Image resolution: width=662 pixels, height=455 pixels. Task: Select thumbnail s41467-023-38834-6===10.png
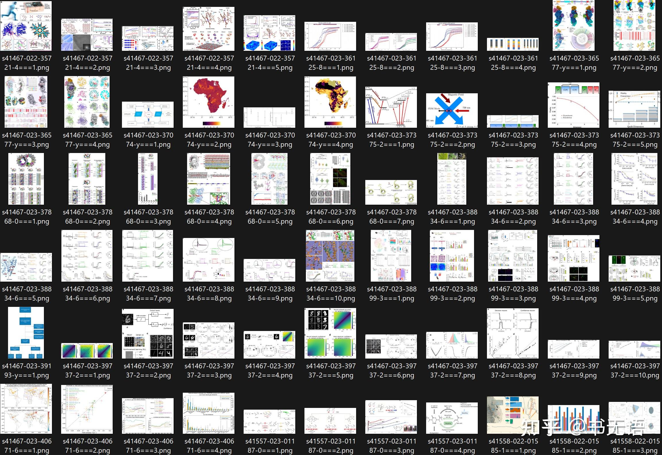pos(330,256)
